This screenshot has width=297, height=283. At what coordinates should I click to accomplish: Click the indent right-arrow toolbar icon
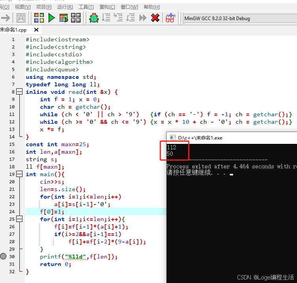click(6, 18)
